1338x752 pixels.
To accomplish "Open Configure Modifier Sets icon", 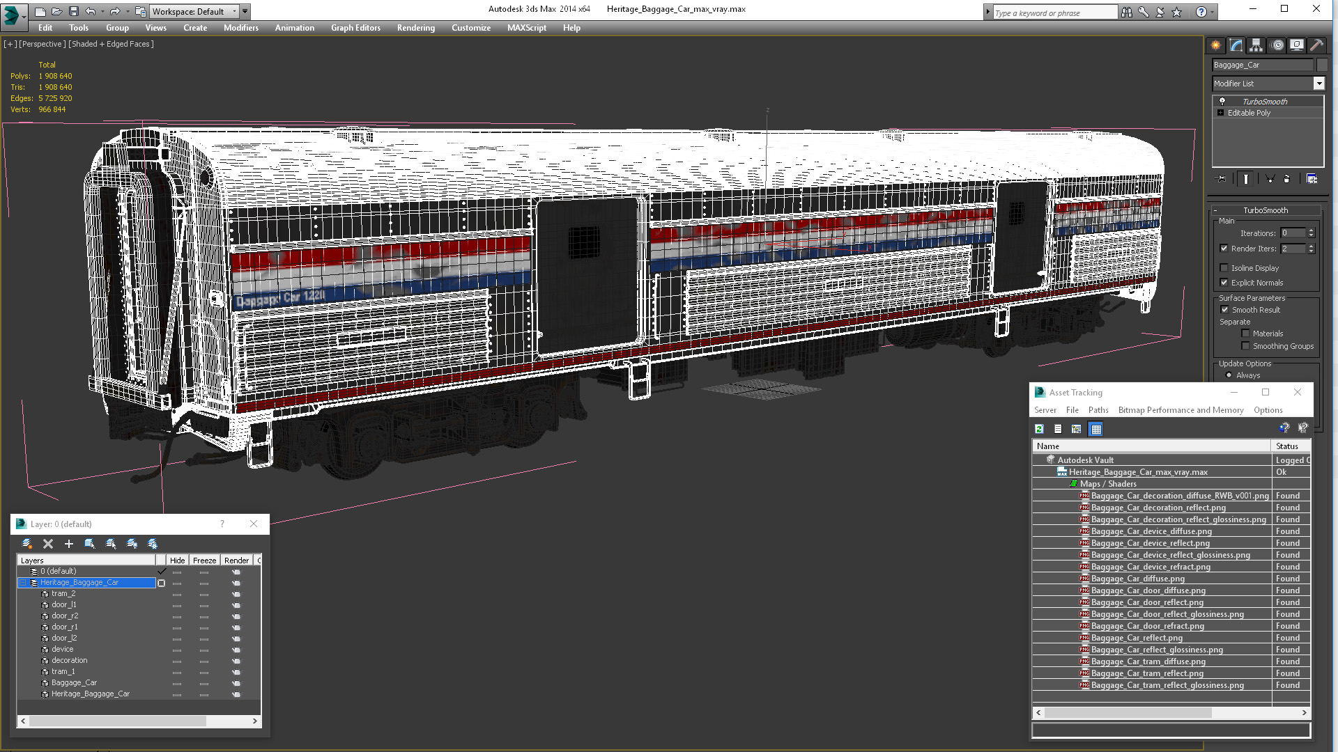I will pos(1312,179).
